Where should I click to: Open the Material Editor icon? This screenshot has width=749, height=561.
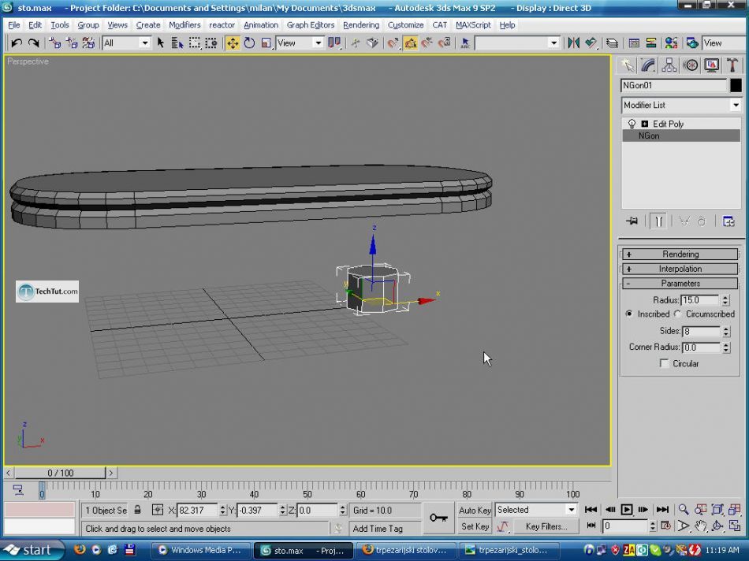(671, 43)
